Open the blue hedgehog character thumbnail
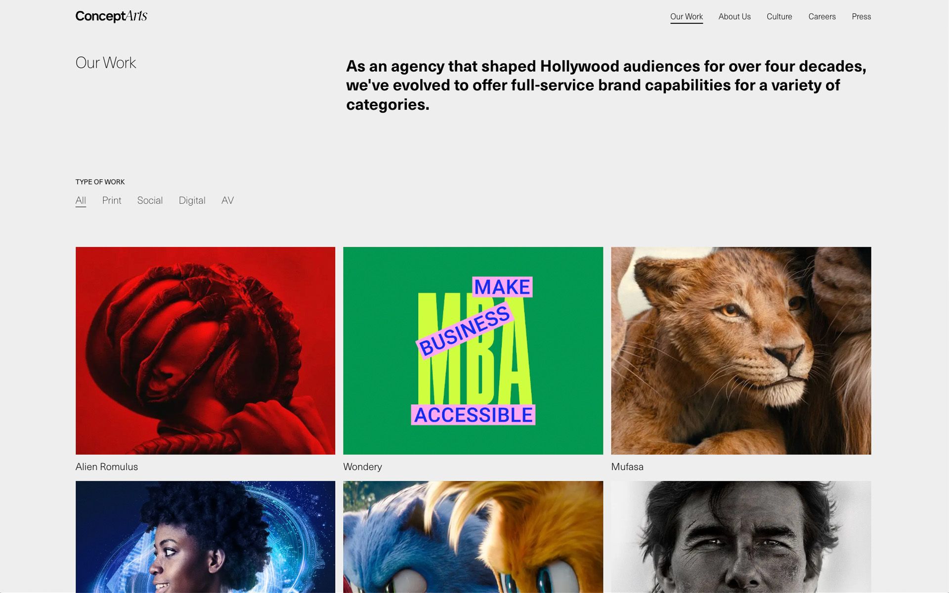The width and height of the screenshot is (949, 593). (x=473, y=537)
